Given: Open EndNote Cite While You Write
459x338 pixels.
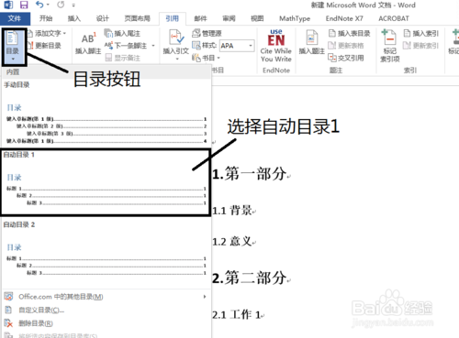Looking at the screenshot, I should (276, 46).
